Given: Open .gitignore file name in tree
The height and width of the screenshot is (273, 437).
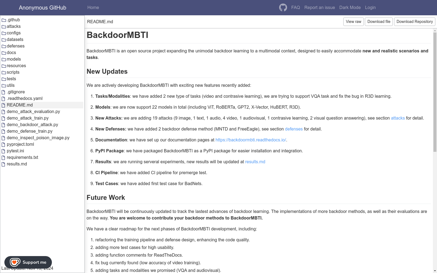Looking at the screenshot, I should (x=16, y=92).
